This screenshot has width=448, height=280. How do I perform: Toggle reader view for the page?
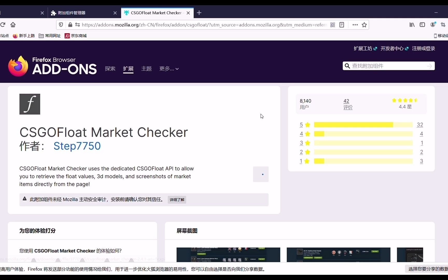click(x=342, y=25)
